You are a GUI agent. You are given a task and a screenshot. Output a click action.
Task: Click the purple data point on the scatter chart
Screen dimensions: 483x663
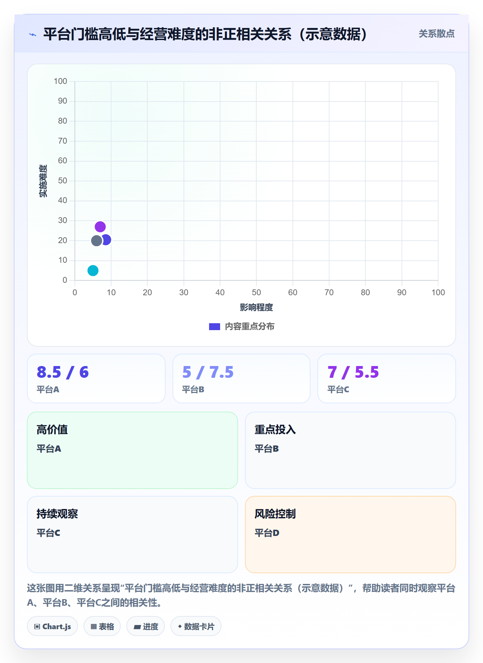point(100,227)
